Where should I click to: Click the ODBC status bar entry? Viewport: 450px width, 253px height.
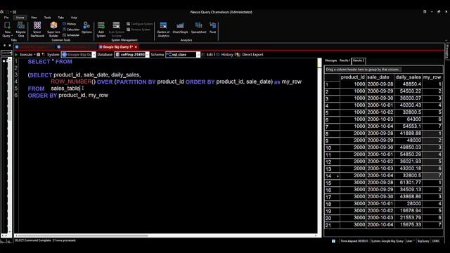[x=436, y=241]
